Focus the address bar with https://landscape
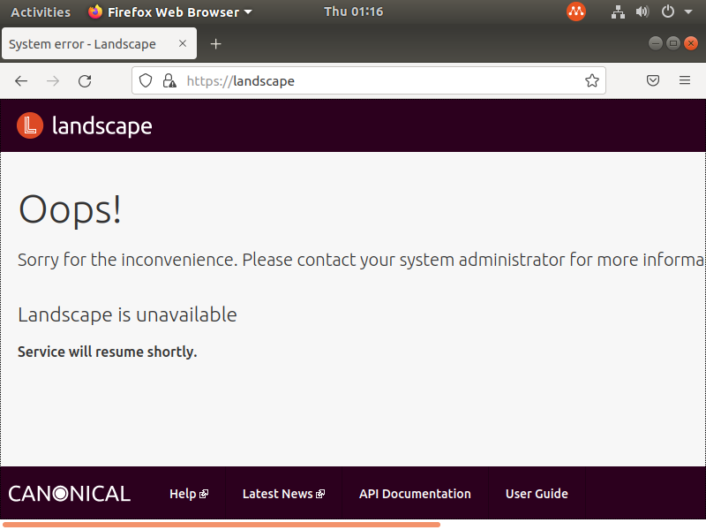This screenshot has width=706, height=530. (368, 80)
